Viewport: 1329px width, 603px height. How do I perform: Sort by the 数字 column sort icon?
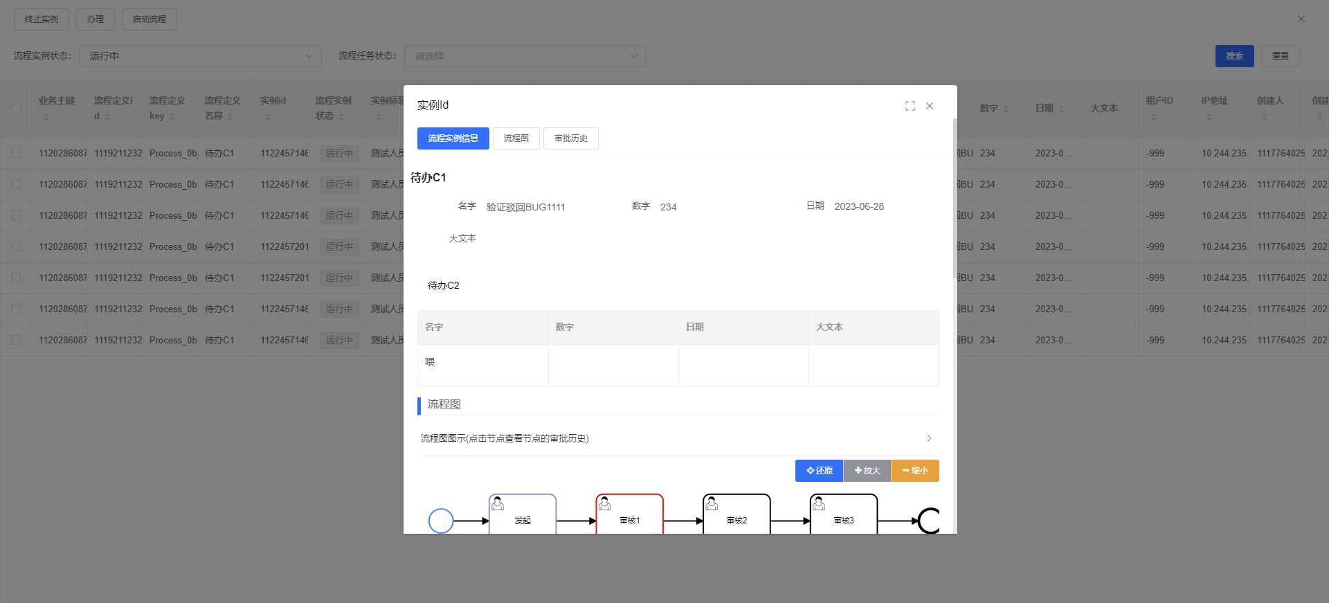(1006, 109)
